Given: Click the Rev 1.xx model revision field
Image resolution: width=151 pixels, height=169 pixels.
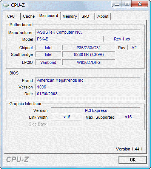Looking at the screenshot, I should point(122,39).
